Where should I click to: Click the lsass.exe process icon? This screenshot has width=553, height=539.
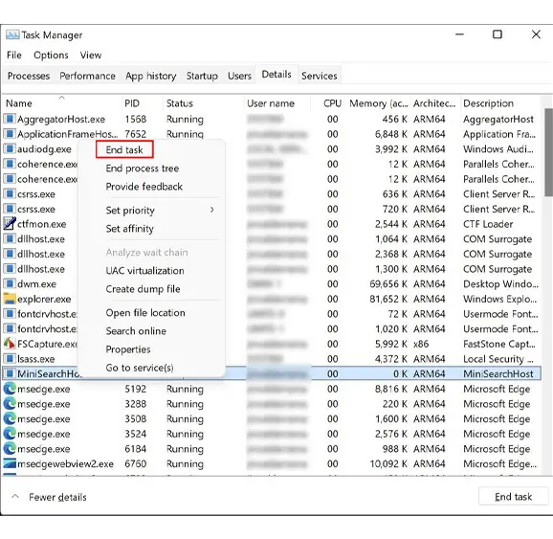tap(10, 358)
